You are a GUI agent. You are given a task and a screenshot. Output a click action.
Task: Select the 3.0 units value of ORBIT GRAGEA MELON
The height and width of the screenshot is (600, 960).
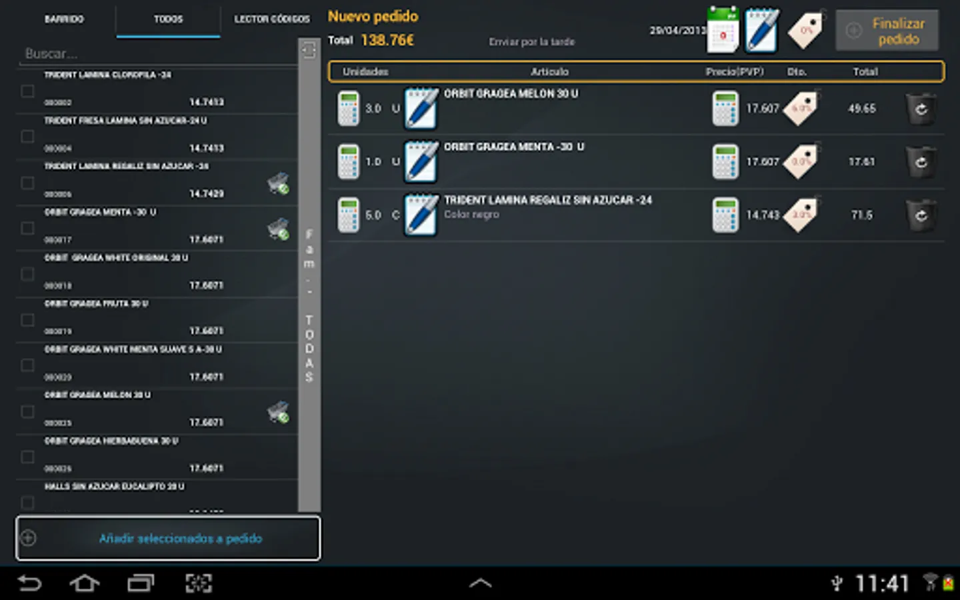[373, 109]
